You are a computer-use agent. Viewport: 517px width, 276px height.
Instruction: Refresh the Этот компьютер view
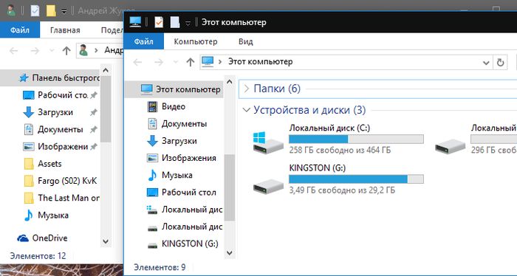click(x=500, y=62)
